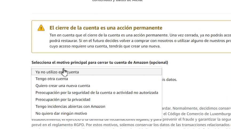Pick "No quiero dar ningún motivo" option

point(61,113)
